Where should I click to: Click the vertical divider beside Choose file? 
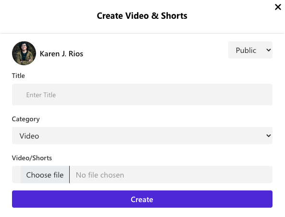[69, 175]
